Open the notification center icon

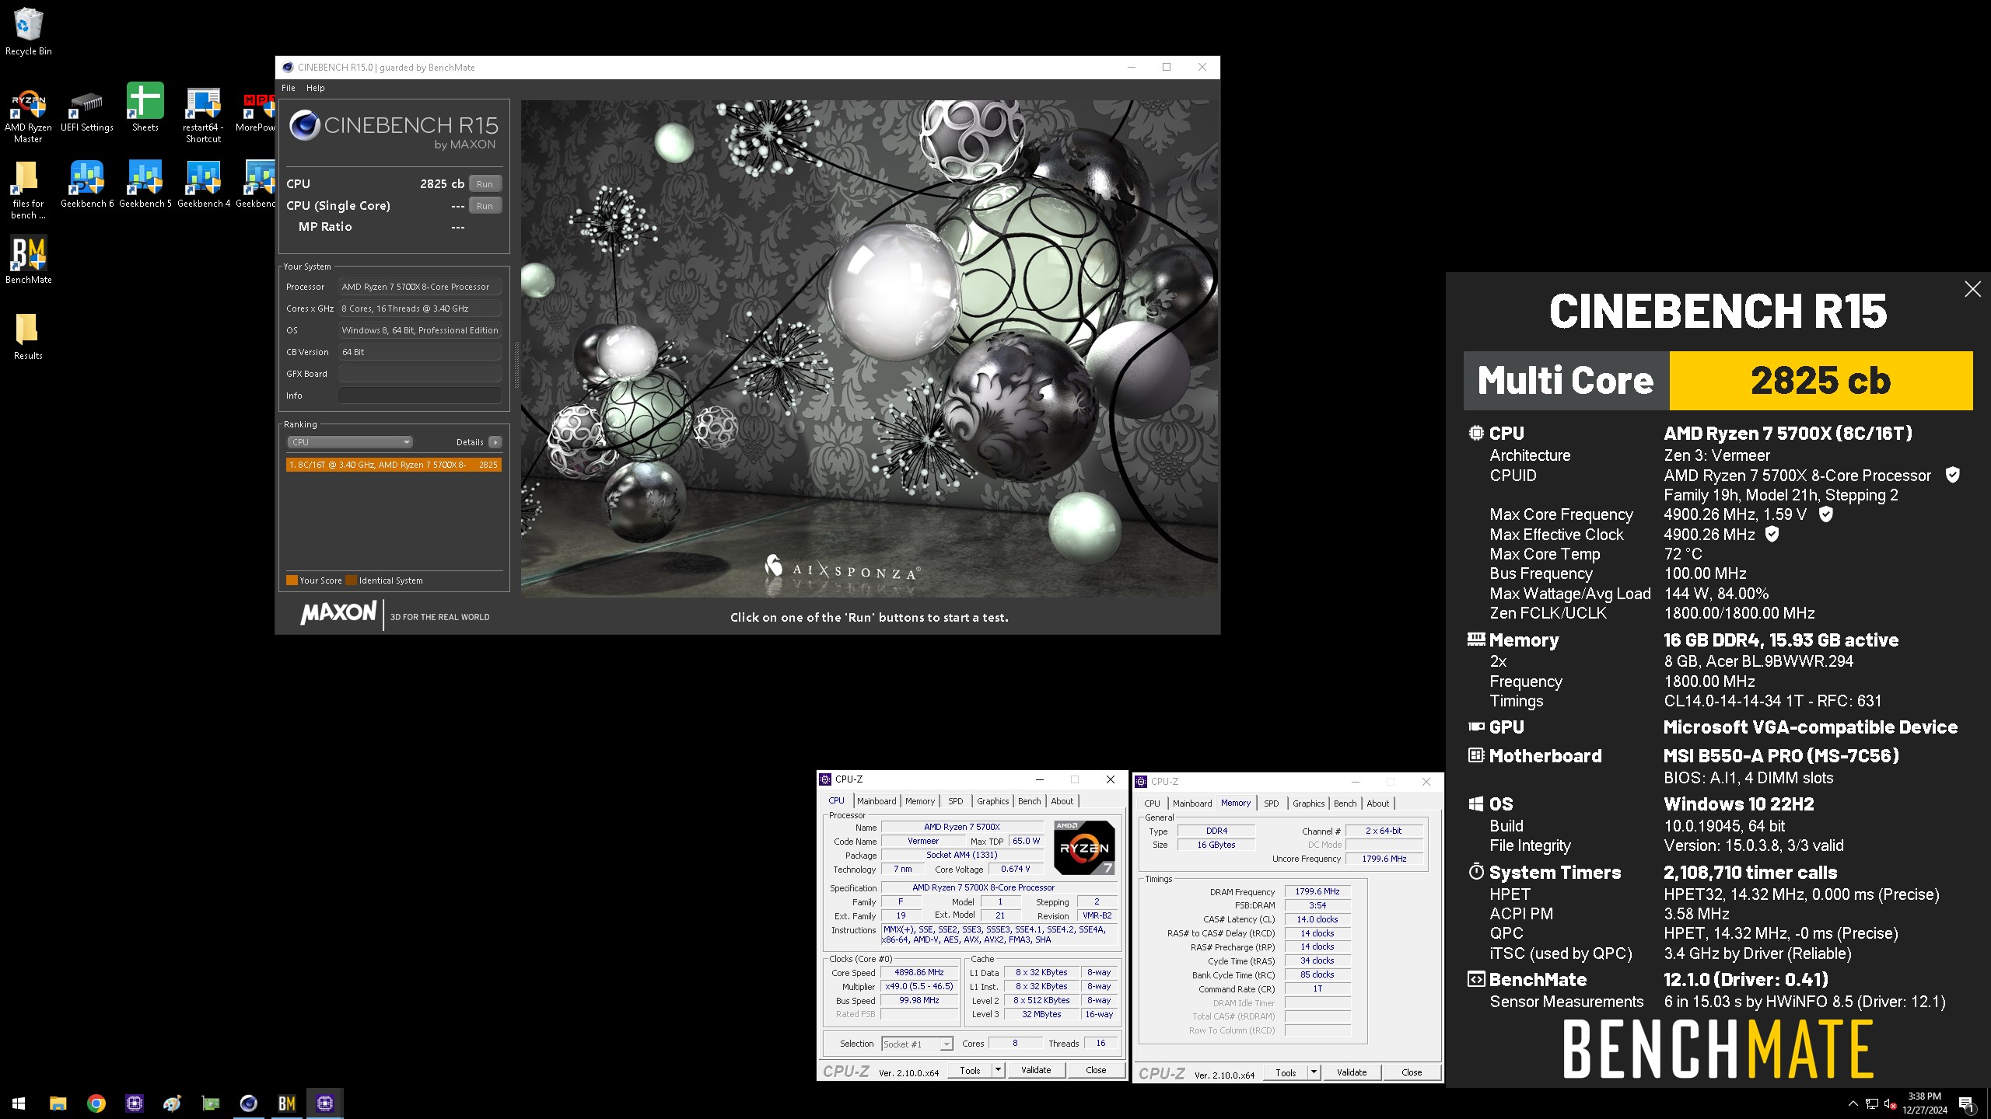1965,1103
